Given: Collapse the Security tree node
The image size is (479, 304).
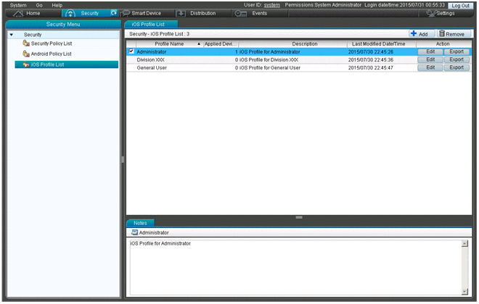Looking at the screenshot, I should 12,35.
